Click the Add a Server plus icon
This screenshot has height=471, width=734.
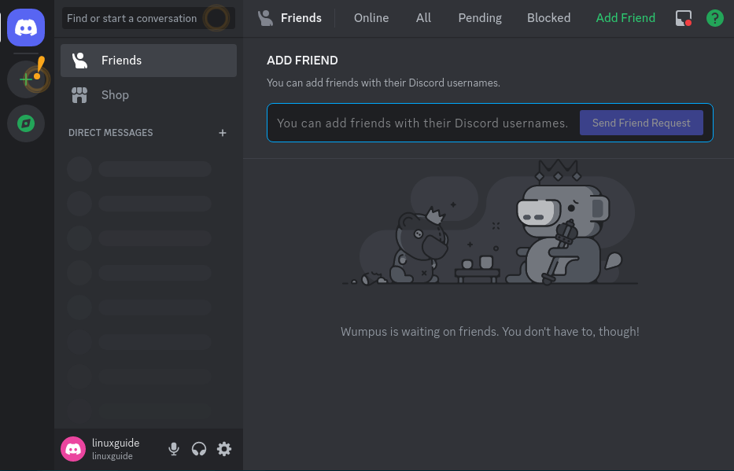[x=26, y=79]
